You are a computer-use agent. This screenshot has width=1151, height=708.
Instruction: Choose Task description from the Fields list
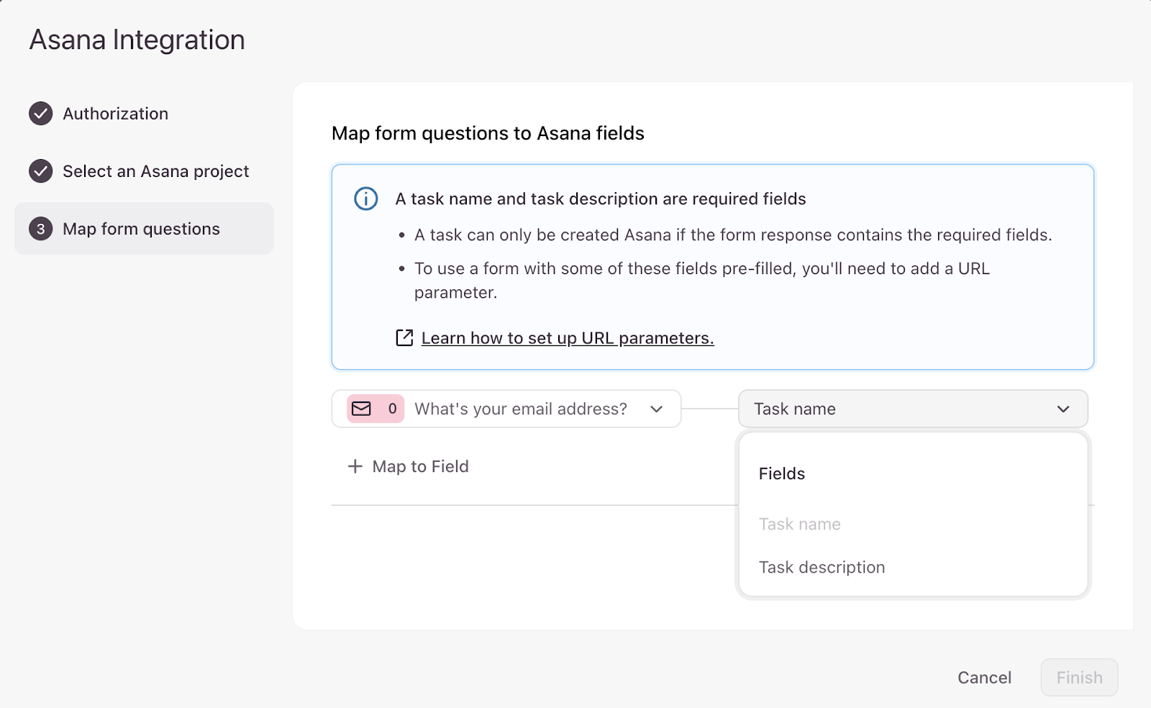[x=822, y=567]
